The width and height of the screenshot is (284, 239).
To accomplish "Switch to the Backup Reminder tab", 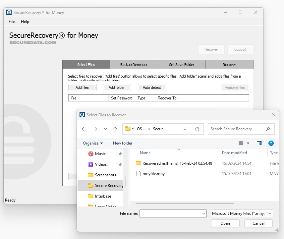I will tap(134, 65).
